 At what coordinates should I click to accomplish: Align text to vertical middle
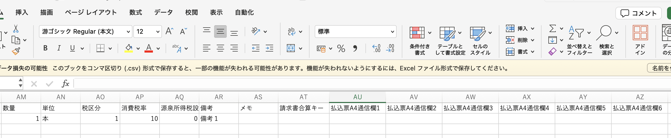tap(220, 32)
